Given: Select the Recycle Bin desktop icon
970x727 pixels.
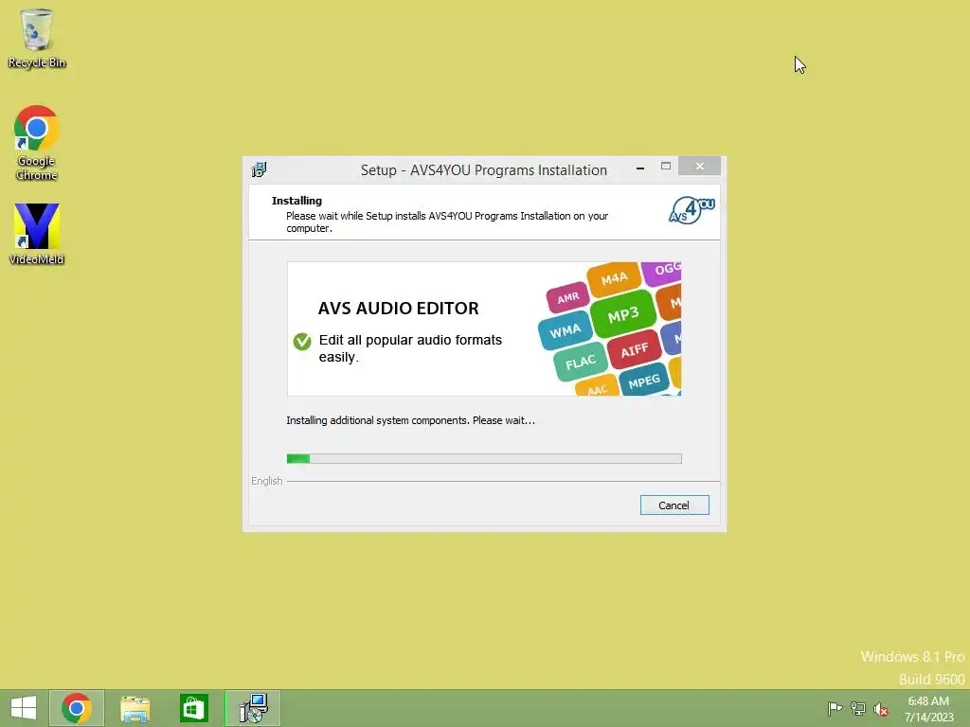Looking at the screenshot, I should pyautogui.click(x=37, y=38).
